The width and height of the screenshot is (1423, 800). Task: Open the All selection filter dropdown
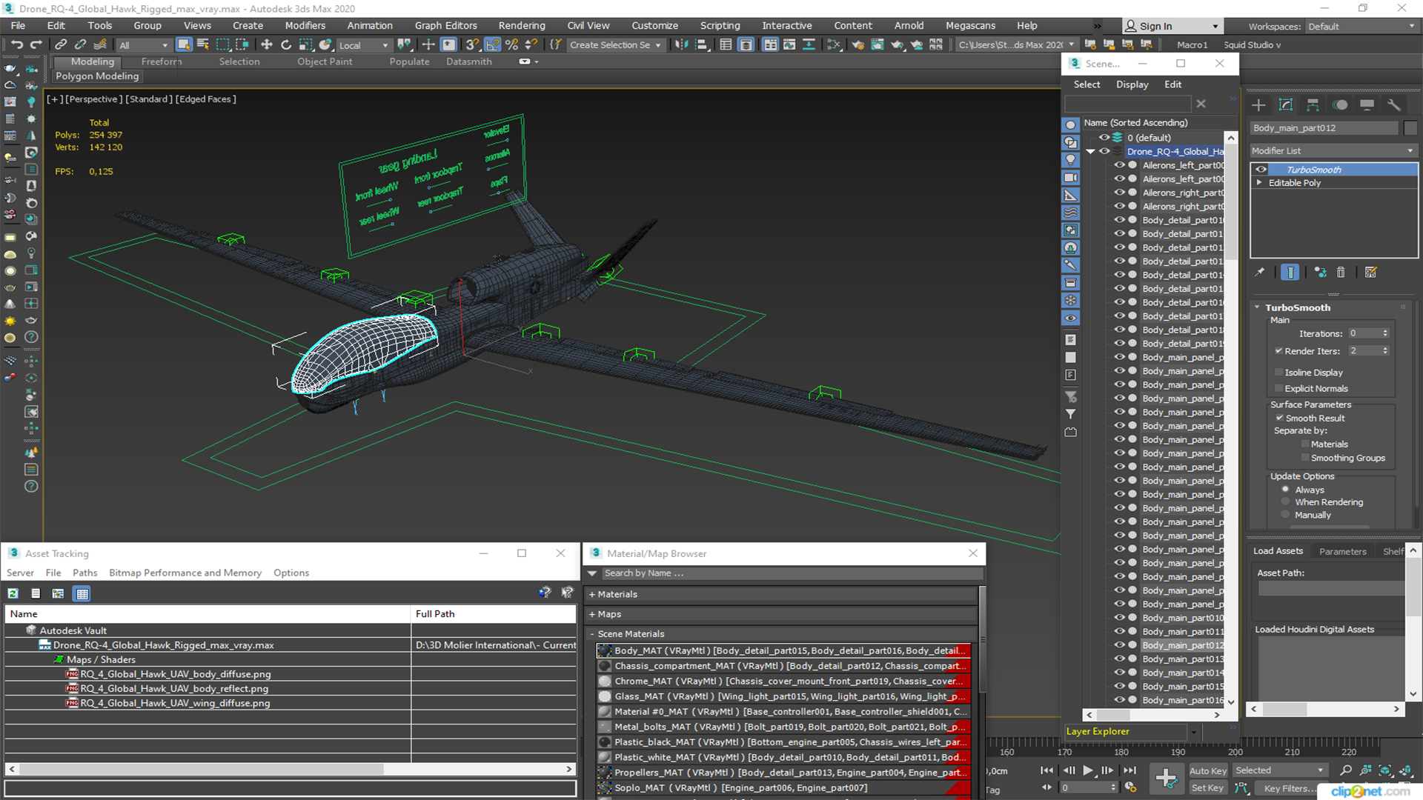tap(144, 45)
